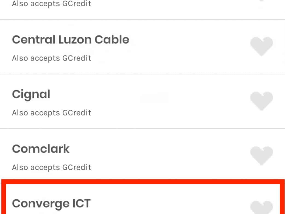Favorite Central Luzon Cable with heart icon
Image resolution: width=285 pixels, height=214 pixels.
click(261, 47)
